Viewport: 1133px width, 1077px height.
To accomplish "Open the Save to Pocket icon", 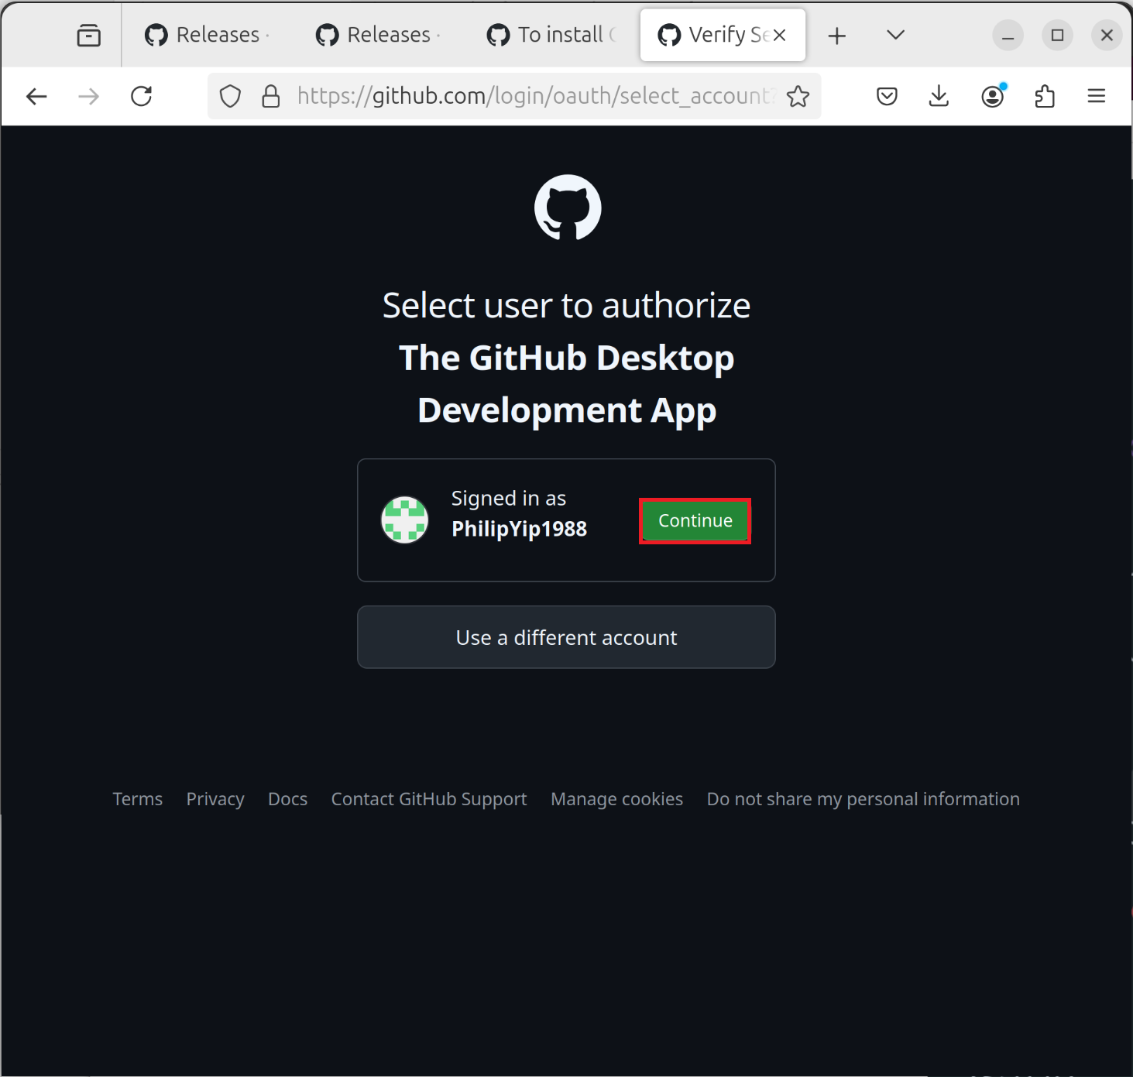I will [x=887, y=96].
